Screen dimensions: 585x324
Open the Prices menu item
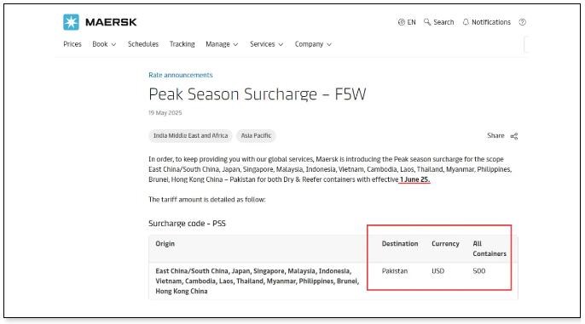click(72, 44)
